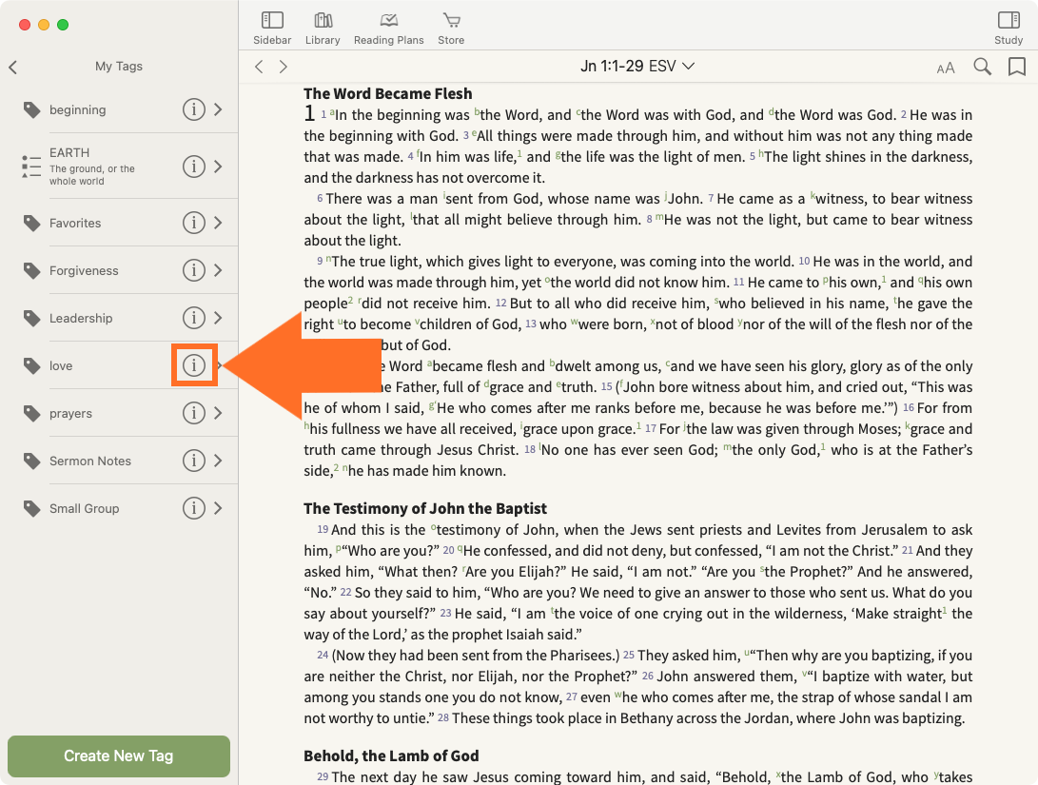
Task: Click My Tags panel title
Action: (x=119, y=67)
